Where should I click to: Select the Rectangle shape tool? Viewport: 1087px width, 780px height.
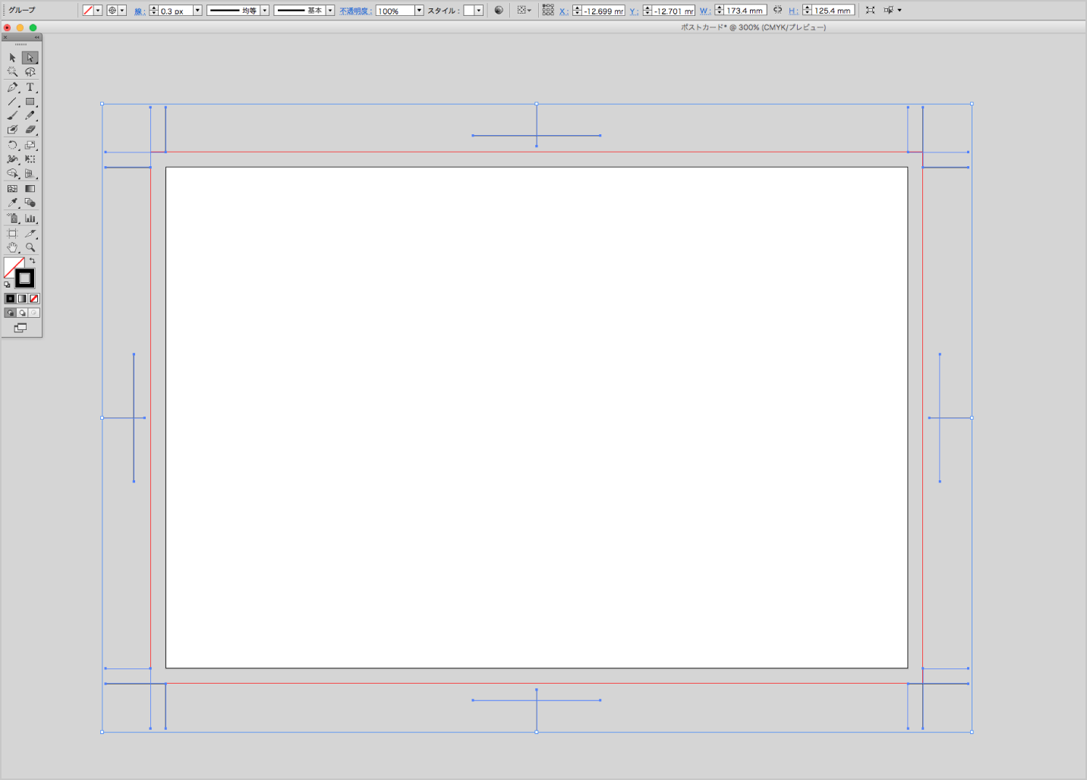(x=30, y=102)
